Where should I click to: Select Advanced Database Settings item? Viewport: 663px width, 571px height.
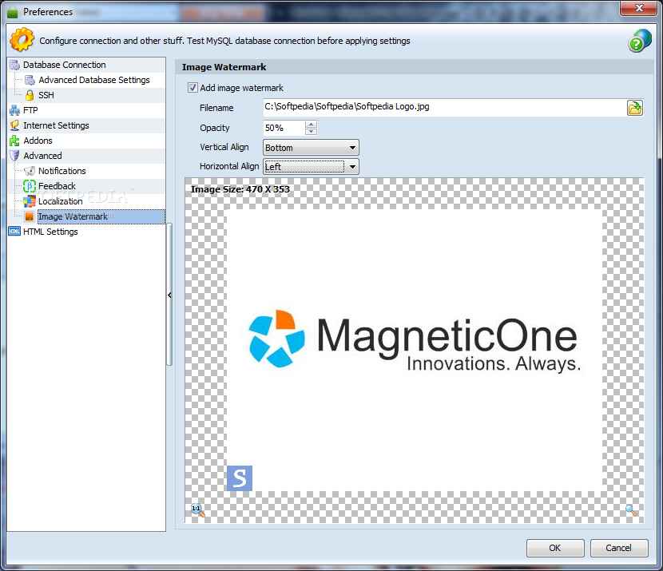(94, 80)
